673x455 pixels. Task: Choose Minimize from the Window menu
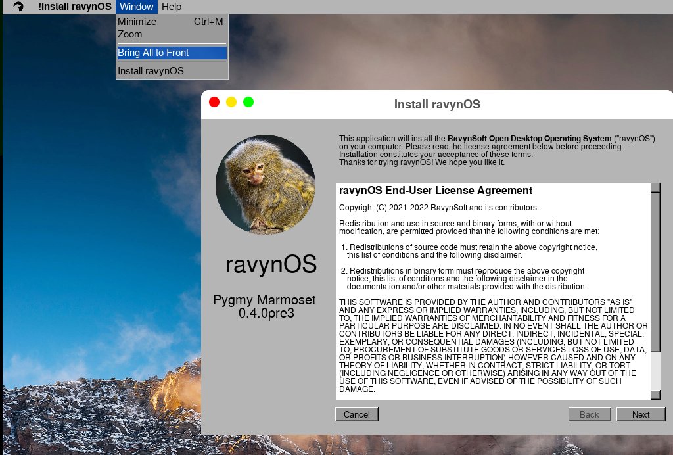click(137, 22)
